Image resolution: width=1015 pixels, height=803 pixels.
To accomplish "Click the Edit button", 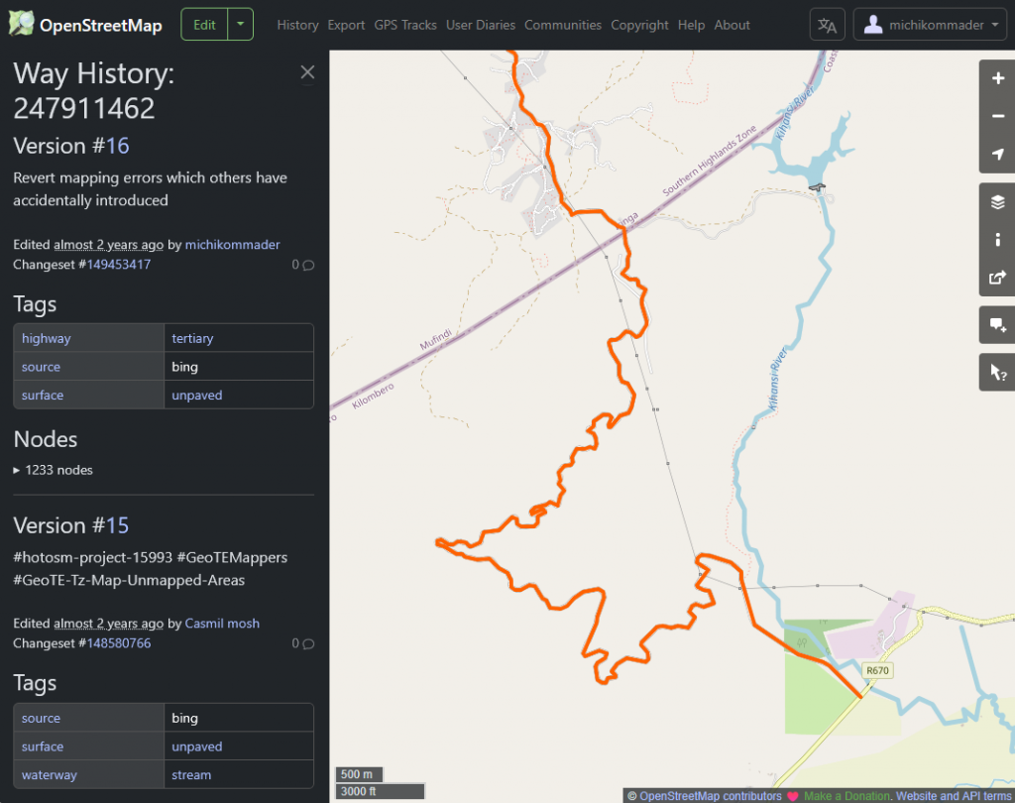I will (204, 25).
